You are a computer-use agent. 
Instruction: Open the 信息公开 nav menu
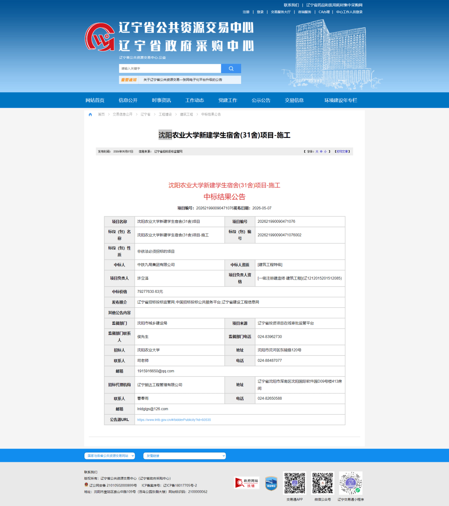(x=128, y=100)
